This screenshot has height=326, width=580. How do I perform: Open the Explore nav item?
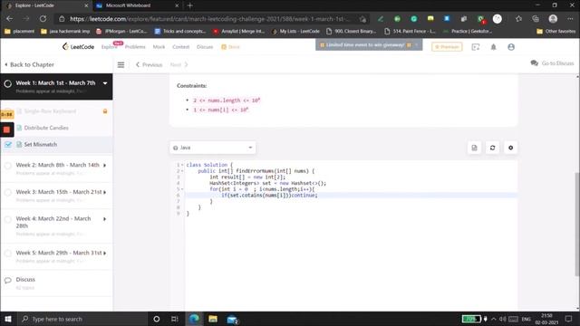(x=109, y=47)
